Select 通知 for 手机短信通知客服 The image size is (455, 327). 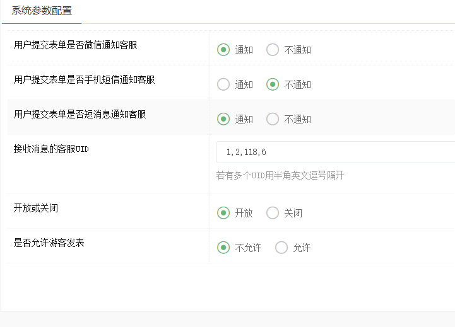tap(223, 84)
